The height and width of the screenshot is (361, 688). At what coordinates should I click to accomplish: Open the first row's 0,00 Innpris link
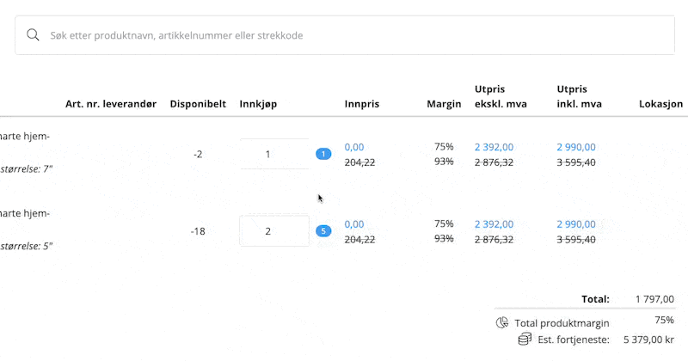(x=354, y=147)
